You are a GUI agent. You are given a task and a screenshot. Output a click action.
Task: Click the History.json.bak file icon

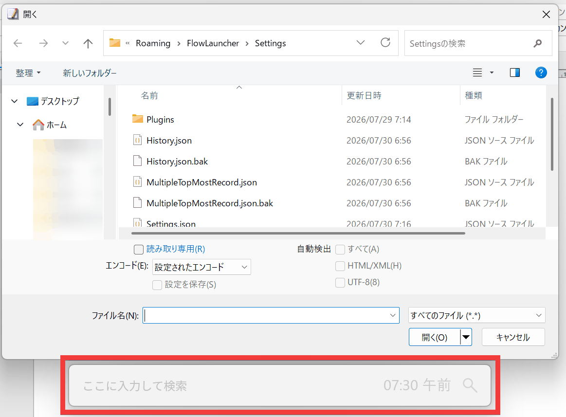(x=138, y=161)
